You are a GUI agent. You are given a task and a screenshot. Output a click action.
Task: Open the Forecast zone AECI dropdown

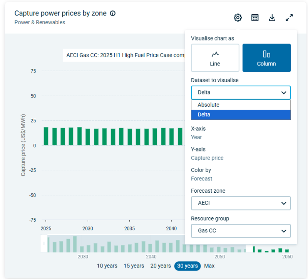pos(241,203)
